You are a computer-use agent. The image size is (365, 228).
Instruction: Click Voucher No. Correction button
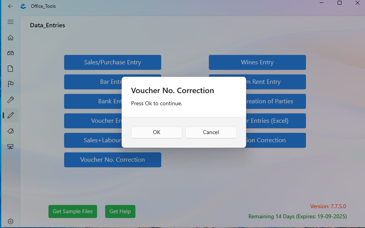(x=113, y=160)
